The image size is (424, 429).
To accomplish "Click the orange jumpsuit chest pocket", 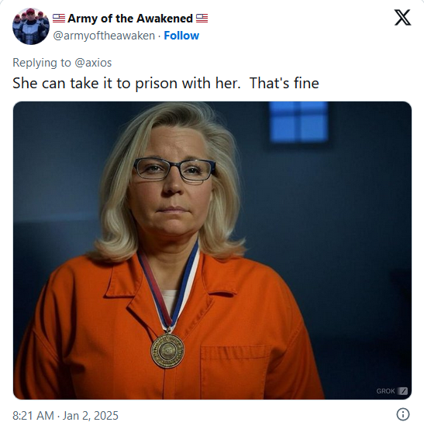I will pyautogui.click(x=235, y=372).
